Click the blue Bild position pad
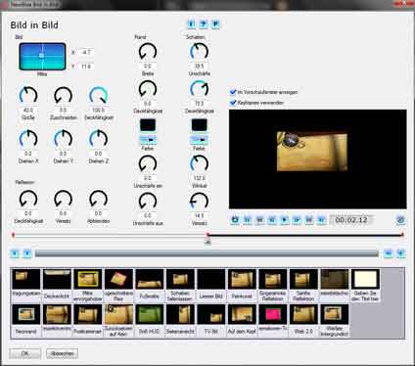The height and width of the screenshot is (366, 415). (42, 56)
